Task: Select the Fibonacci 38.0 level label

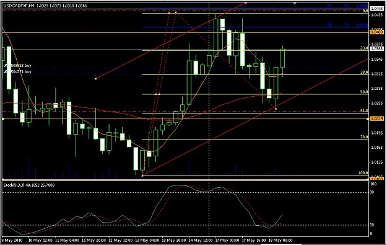Action: point(364,73)
